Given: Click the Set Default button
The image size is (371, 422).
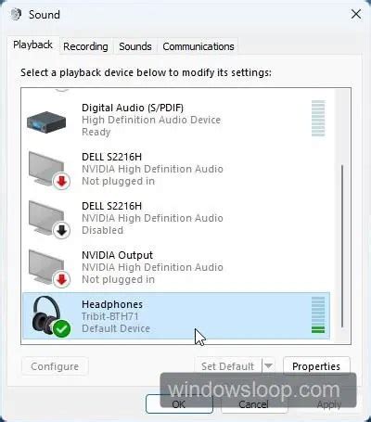Looking at the screenshot, I should tap(228, 366).
